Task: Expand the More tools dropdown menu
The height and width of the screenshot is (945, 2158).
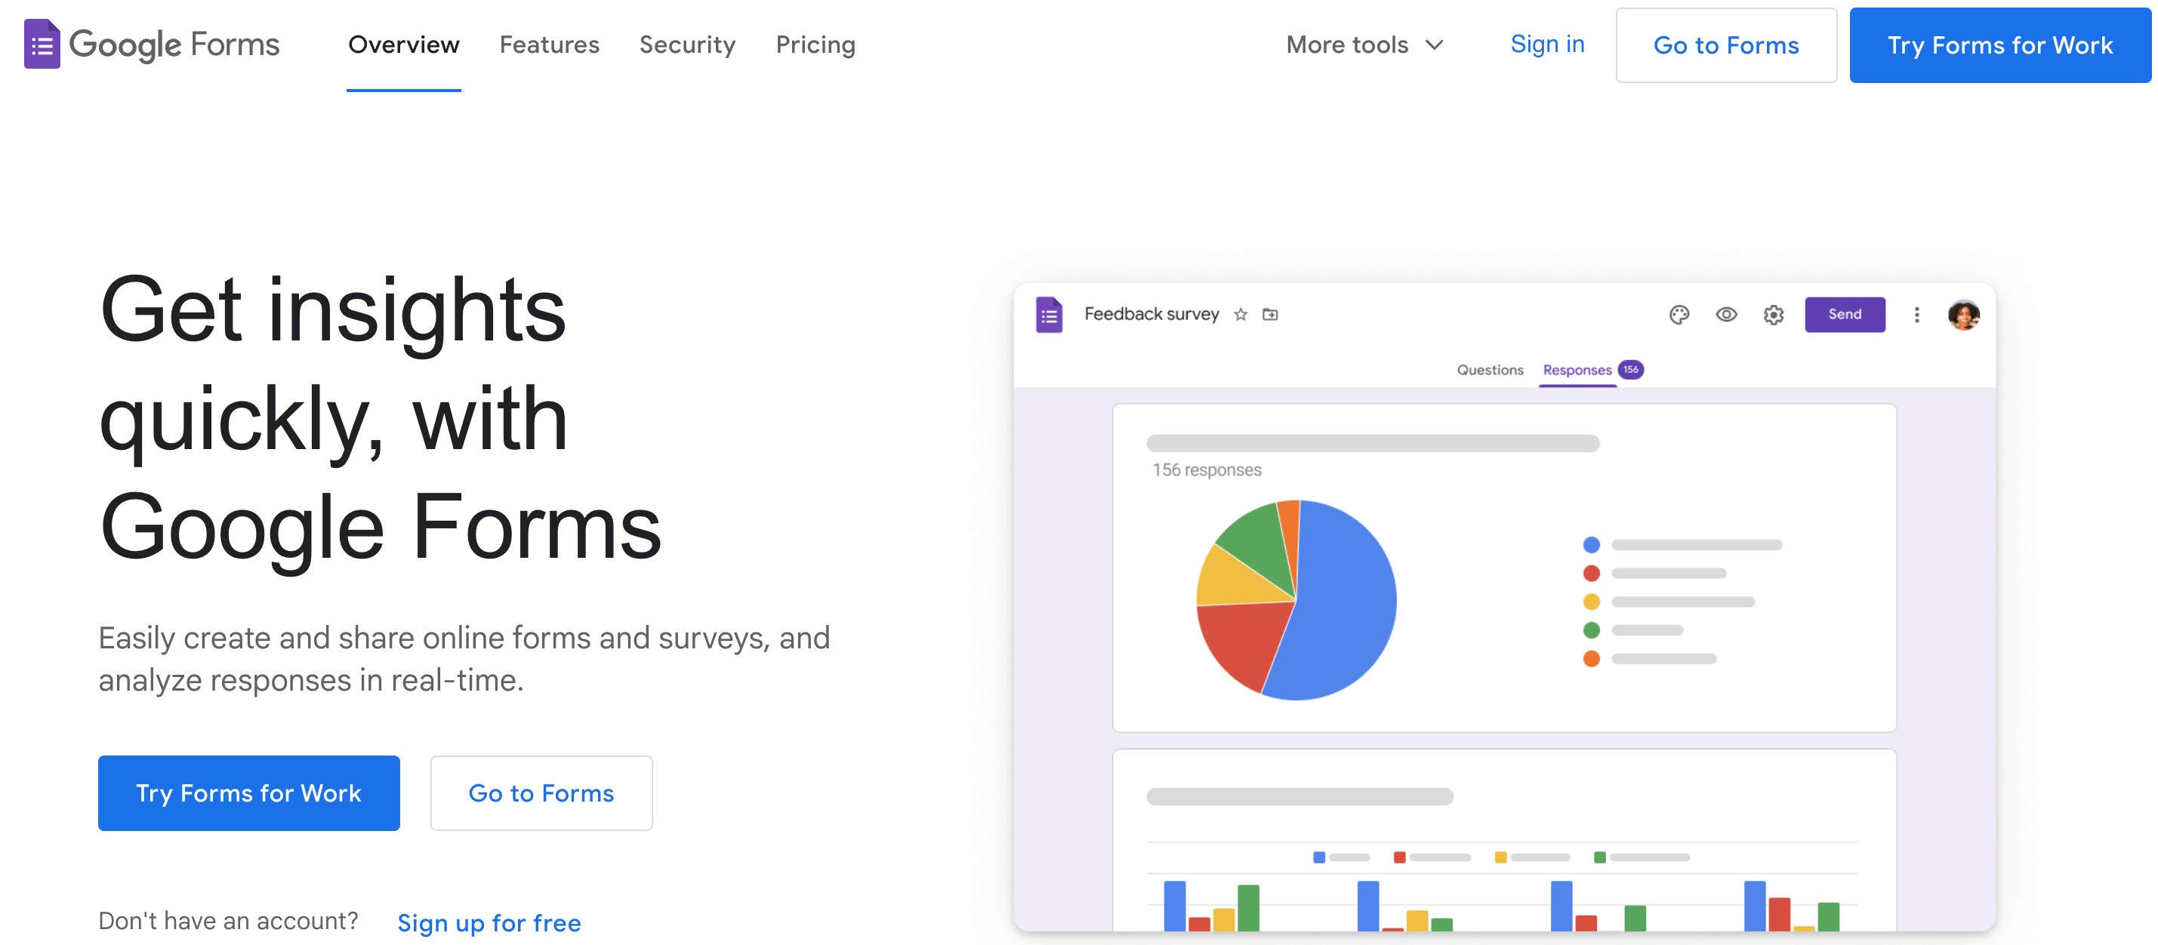Action: tap(1364, 44)
